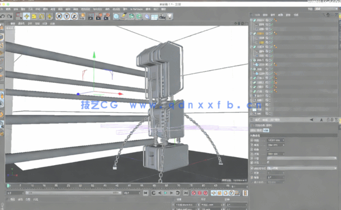Toggle the Z axis lock
The image size is (341, 210).
tap(74, 16)
